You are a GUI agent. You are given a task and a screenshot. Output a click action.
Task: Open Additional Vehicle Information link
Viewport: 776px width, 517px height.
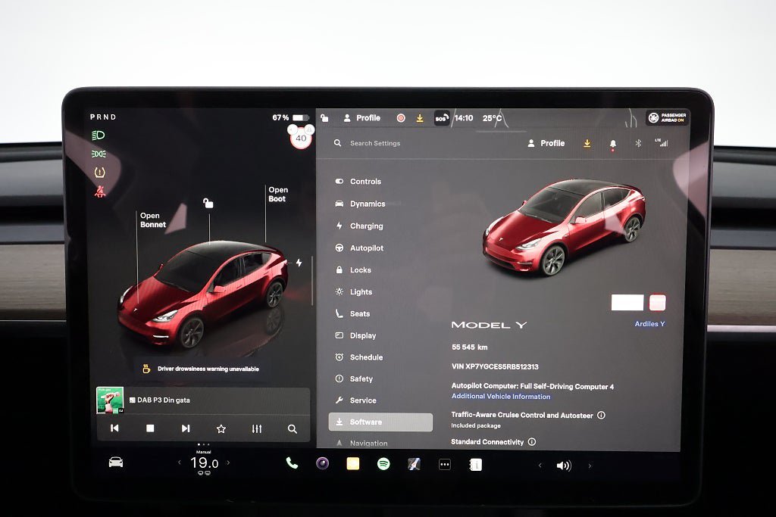click(x=501, y=397)
